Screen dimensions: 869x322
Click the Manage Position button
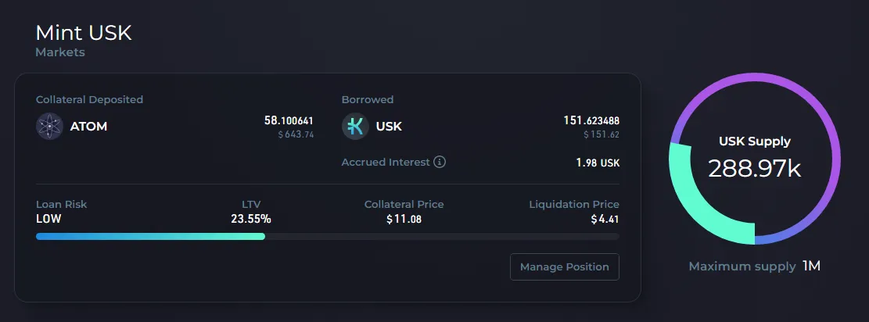564,267
